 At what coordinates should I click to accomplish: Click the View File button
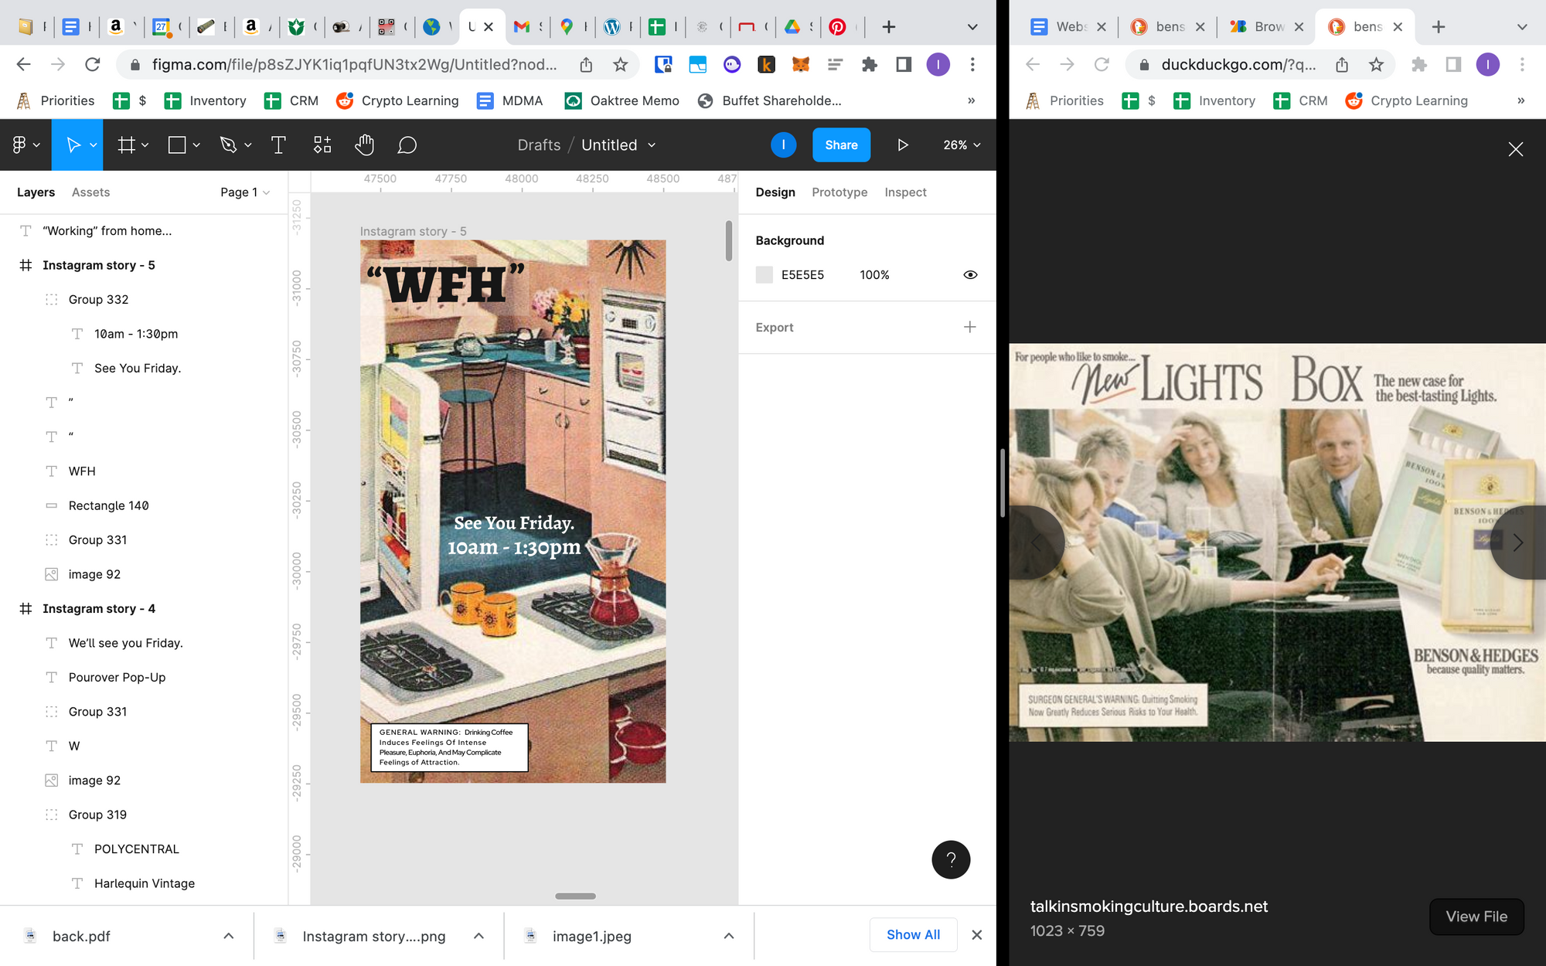pos(1476,917)
